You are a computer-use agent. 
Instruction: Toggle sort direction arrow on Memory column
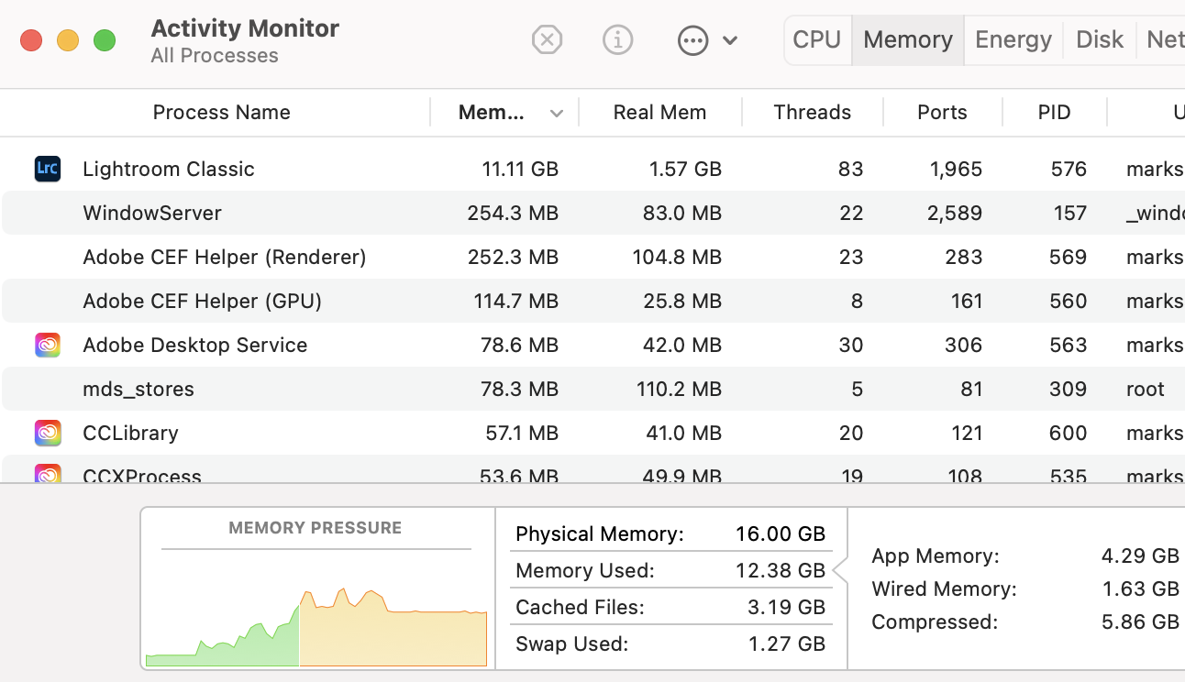pos(557,114)
